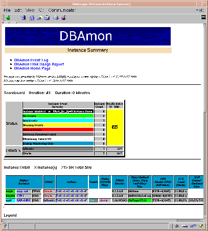The image size is (208, 231).
Task: Open the DBAmon Event Log link
Action: [31, 60]
